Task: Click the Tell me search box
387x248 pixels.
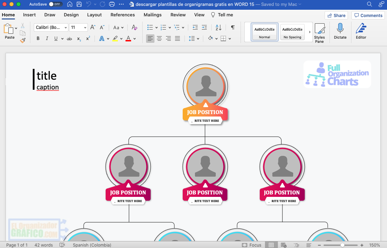Action: coord(222,15)
